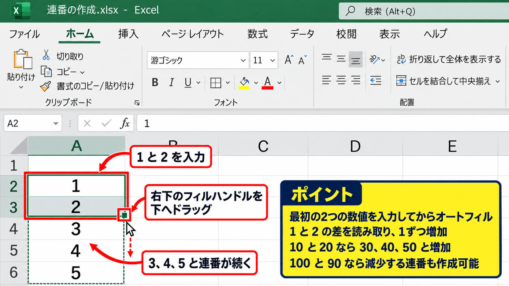
Task: Open the クリップボード dialog launcher
Action: [x=137, y=103]
